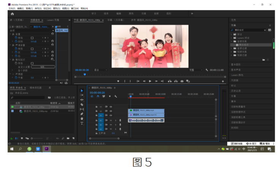
Task: Mark Out point in Program Monitor
Action: click(130, 81)
